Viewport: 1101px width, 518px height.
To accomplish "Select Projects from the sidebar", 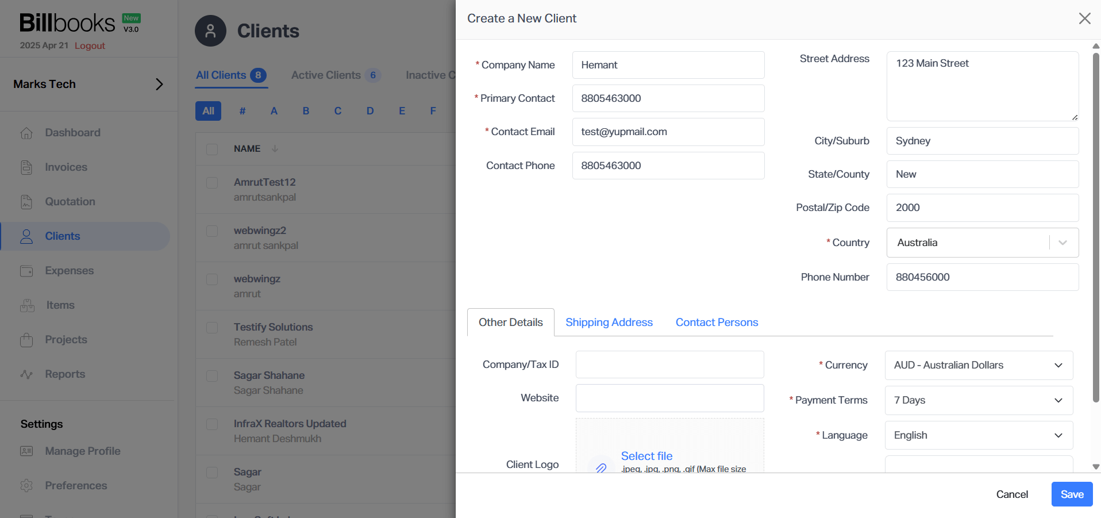I will [66, 340].
